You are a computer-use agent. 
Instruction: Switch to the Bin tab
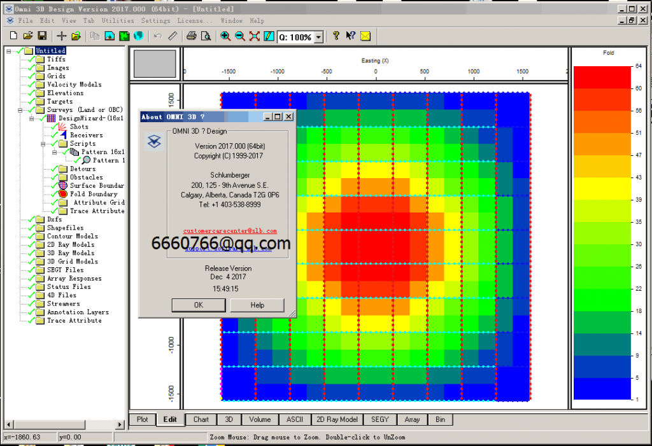(x=440, y=419)
